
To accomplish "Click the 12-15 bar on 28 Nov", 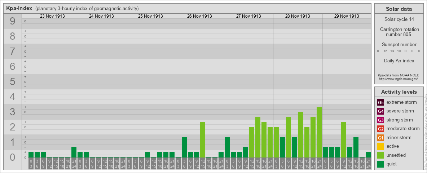I will tap(301, 135).
